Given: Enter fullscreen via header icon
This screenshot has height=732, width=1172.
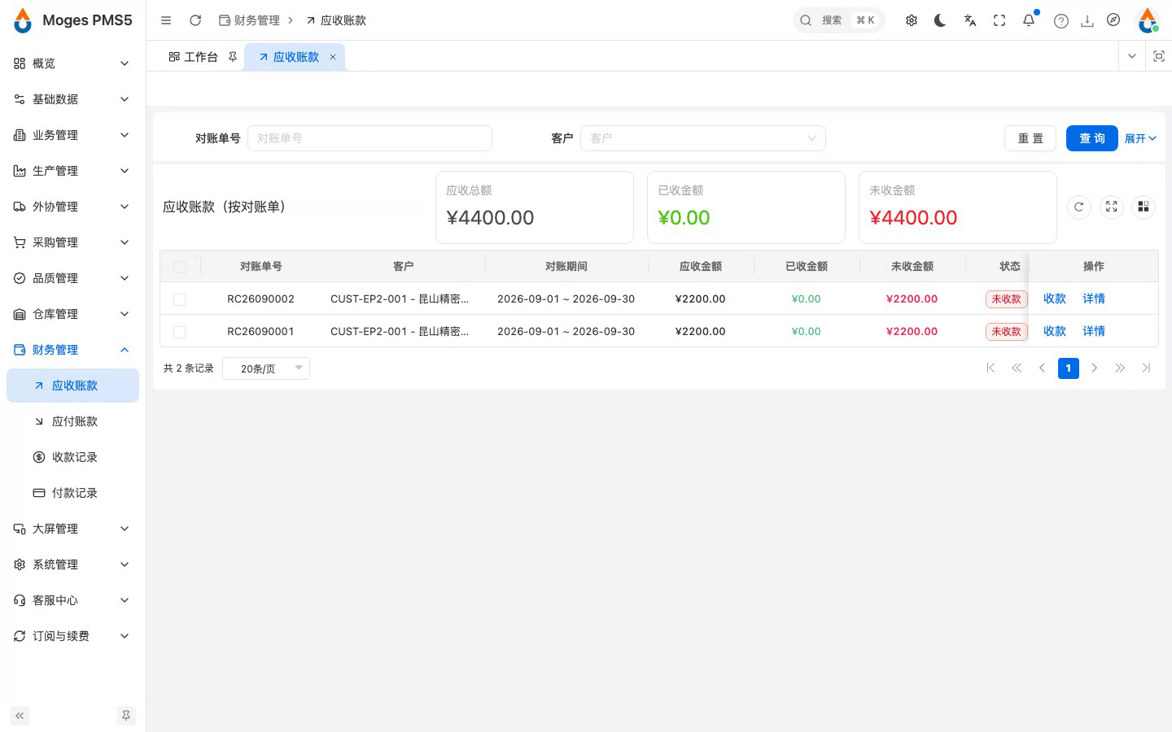Looking at the screenshot, I should tap(999, 20).
